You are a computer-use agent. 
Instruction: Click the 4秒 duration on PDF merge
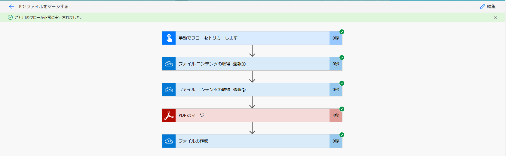(x=336, y=115)
